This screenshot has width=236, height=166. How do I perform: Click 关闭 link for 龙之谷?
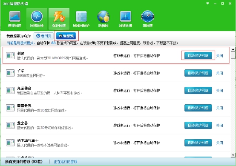pos(219,126)
